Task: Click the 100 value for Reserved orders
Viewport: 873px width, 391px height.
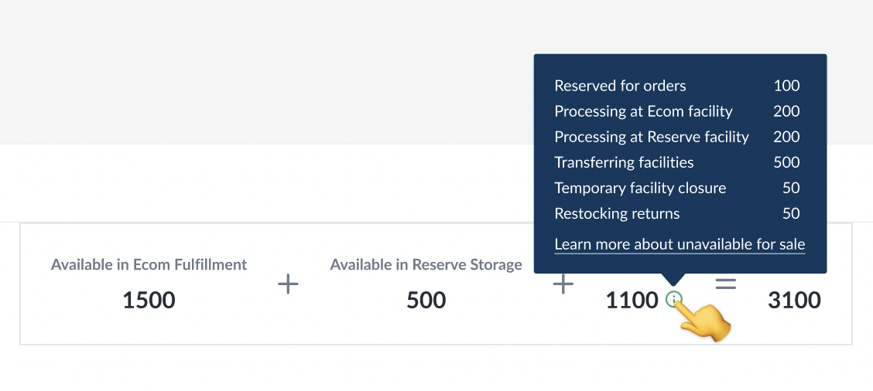Action: pyautogui.click(x=786, y=86)
